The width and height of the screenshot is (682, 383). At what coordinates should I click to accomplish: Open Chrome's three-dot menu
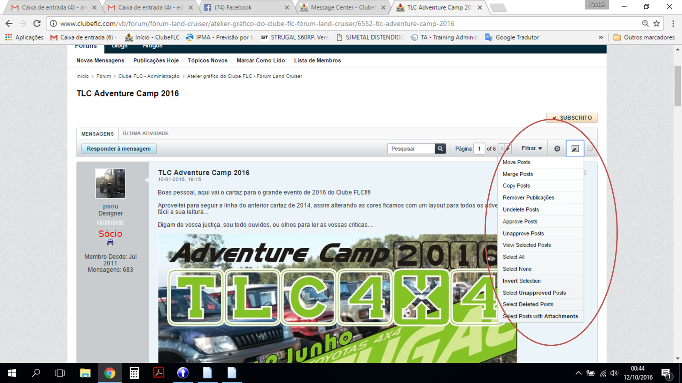click(673, 23)
